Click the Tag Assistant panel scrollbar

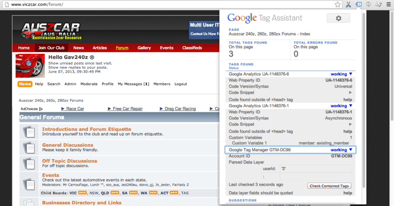(x=364, y=100)
